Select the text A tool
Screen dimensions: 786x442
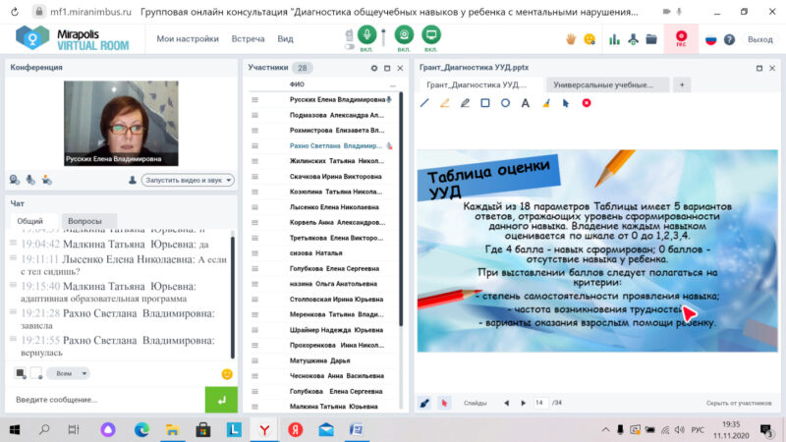point(526,103)
